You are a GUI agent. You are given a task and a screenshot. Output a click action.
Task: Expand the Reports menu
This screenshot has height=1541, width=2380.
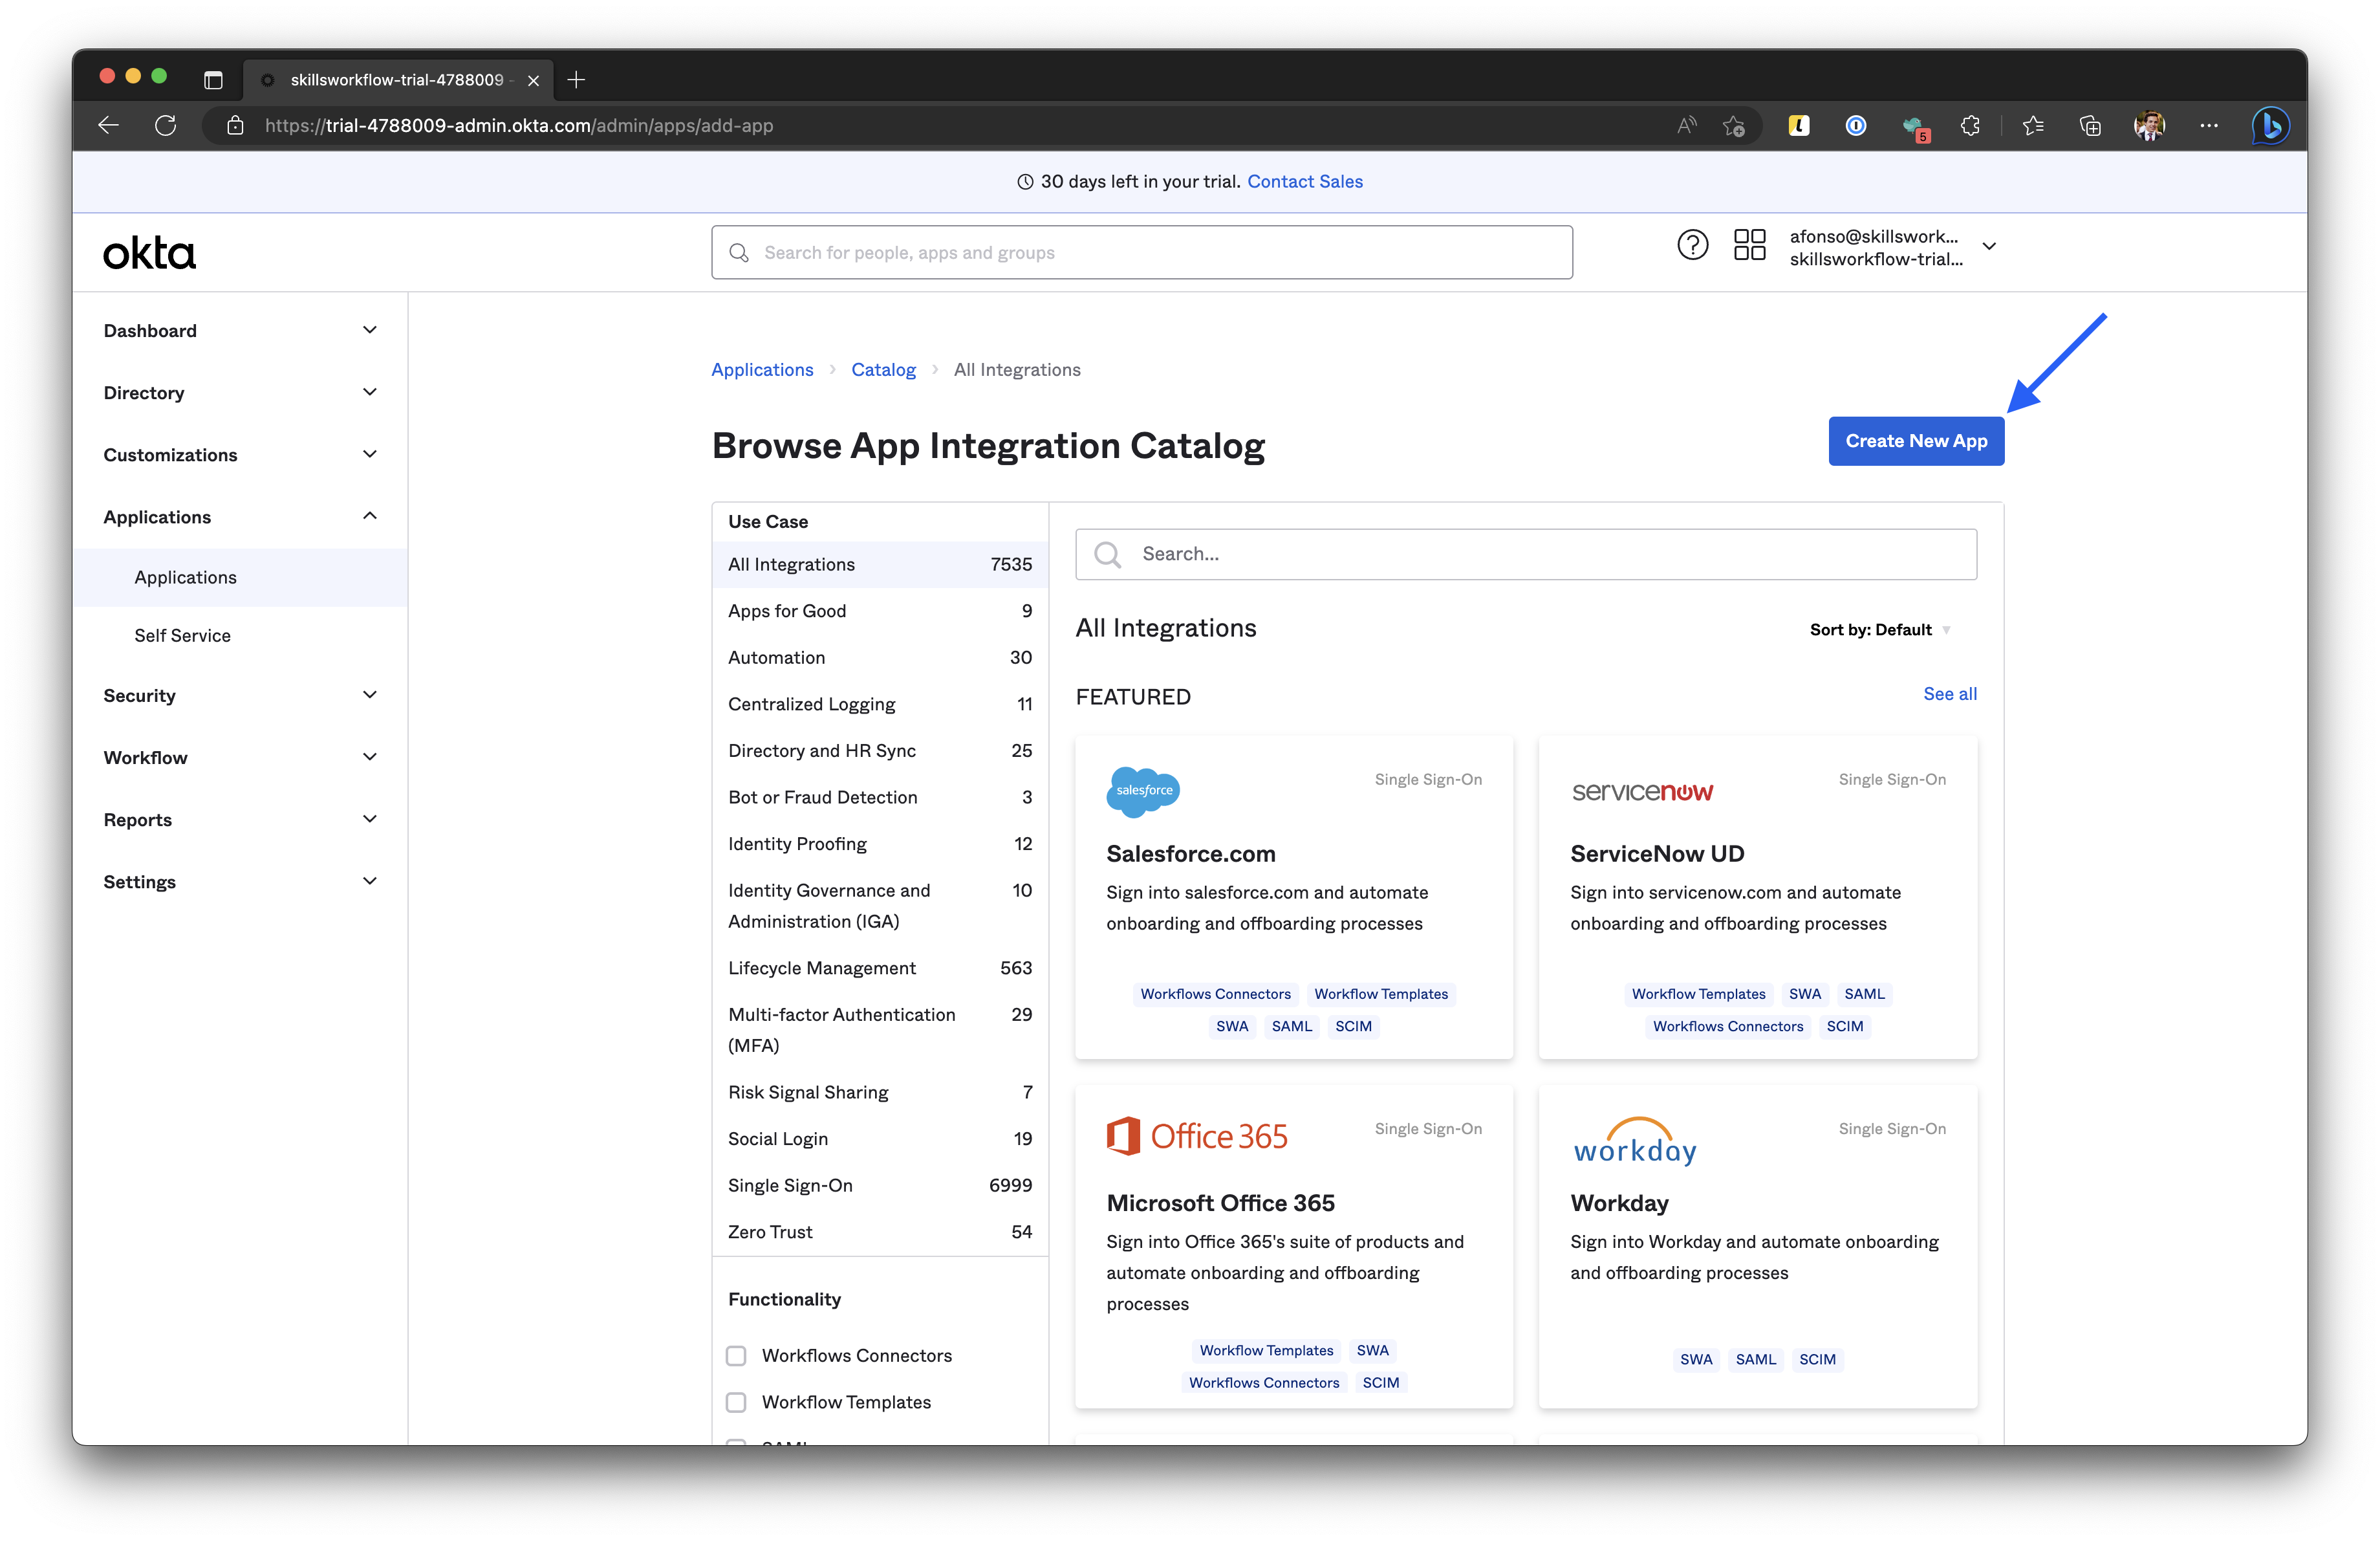[240, 820]
